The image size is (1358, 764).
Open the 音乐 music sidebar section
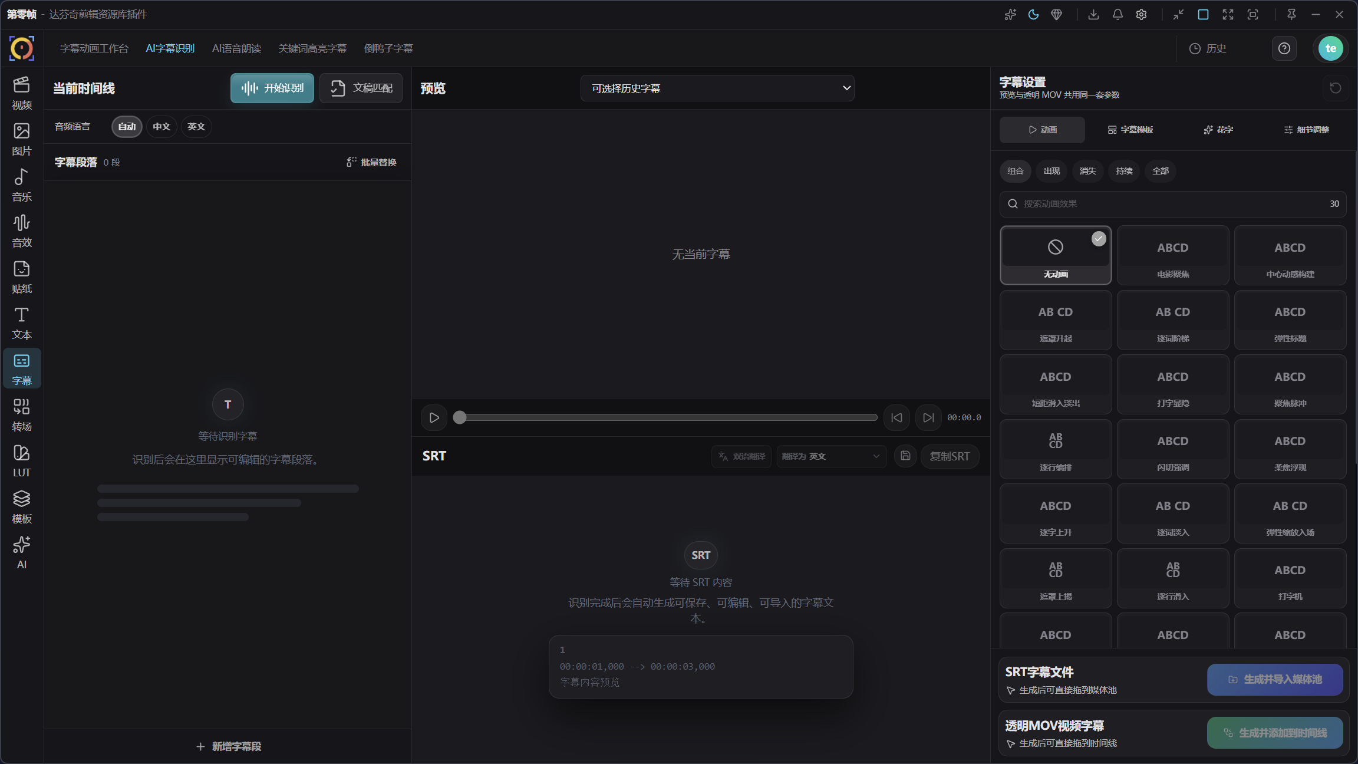tap(22, 185)
